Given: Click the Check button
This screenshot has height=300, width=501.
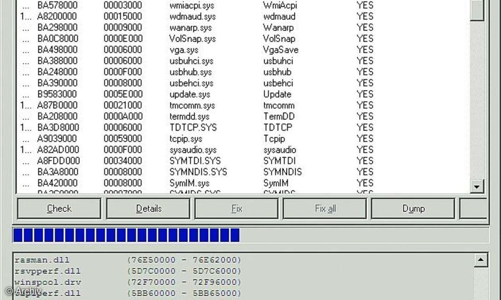Looking at the screenshot, I should [x=59, y=208].
